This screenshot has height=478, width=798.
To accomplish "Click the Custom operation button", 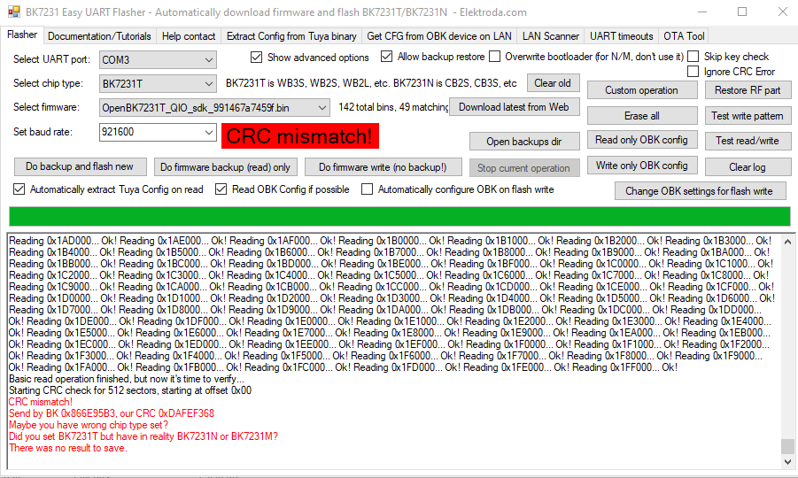I will pos(642,90).
